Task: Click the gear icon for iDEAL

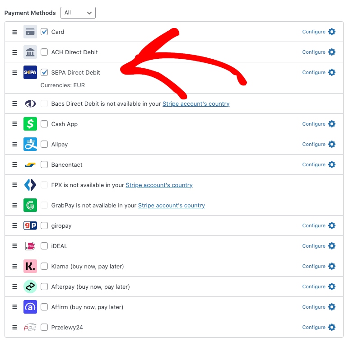Action: coord(332,246)
